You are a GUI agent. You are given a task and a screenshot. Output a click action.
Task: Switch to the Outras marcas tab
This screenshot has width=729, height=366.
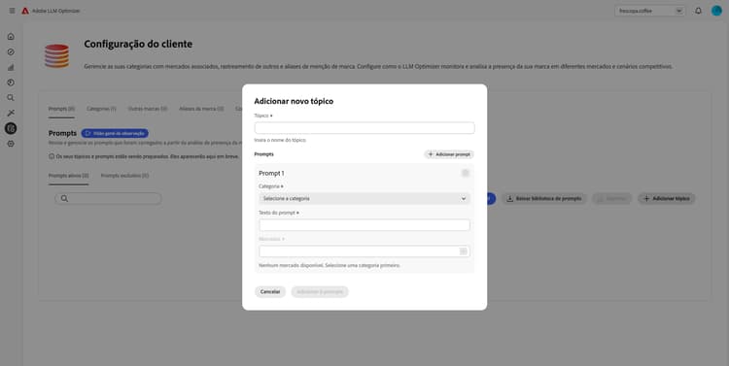148,109
